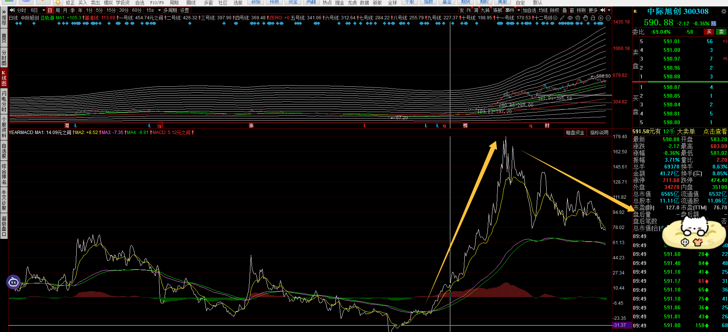
Task: Zoom in with the plus circle icon
Action: click(601, 18)
